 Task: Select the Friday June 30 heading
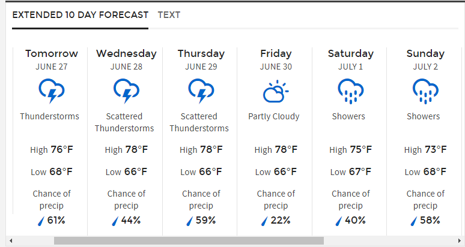(276, 60)
